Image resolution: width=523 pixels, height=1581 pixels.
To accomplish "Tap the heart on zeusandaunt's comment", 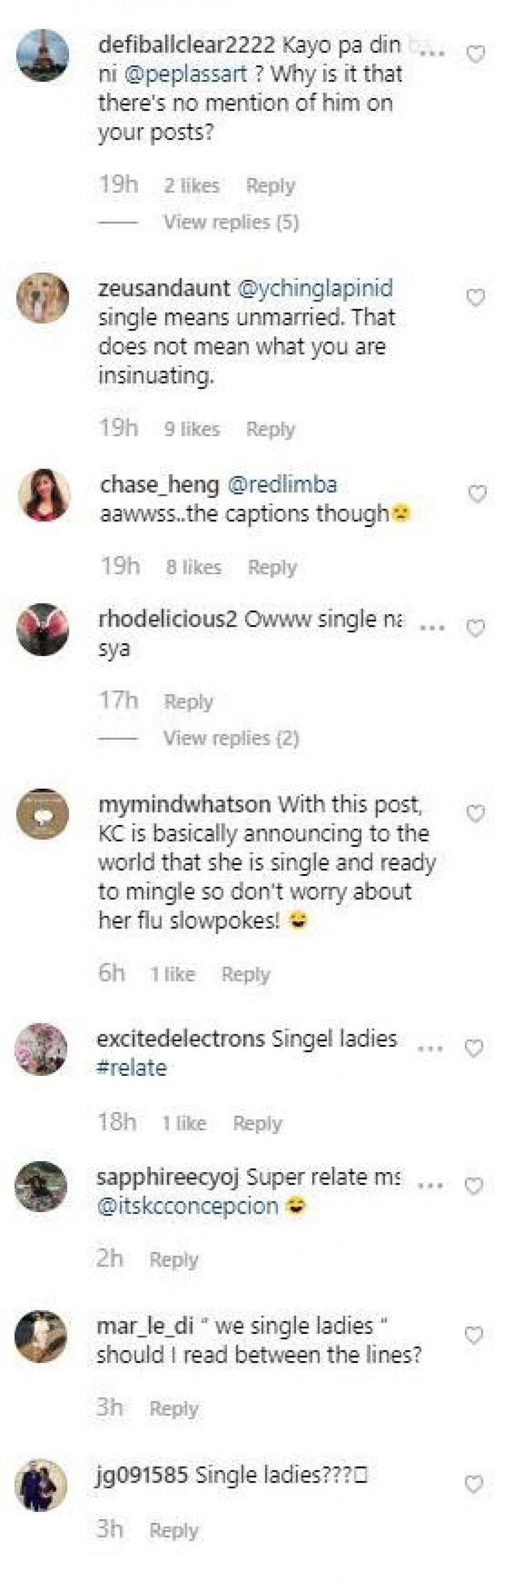I will pos(476,298).
